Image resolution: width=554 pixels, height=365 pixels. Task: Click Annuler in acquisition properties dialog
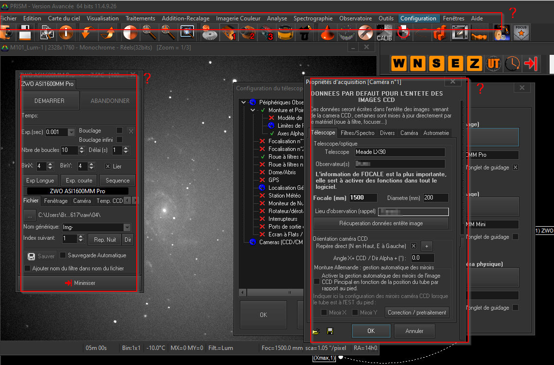(414, 331)
